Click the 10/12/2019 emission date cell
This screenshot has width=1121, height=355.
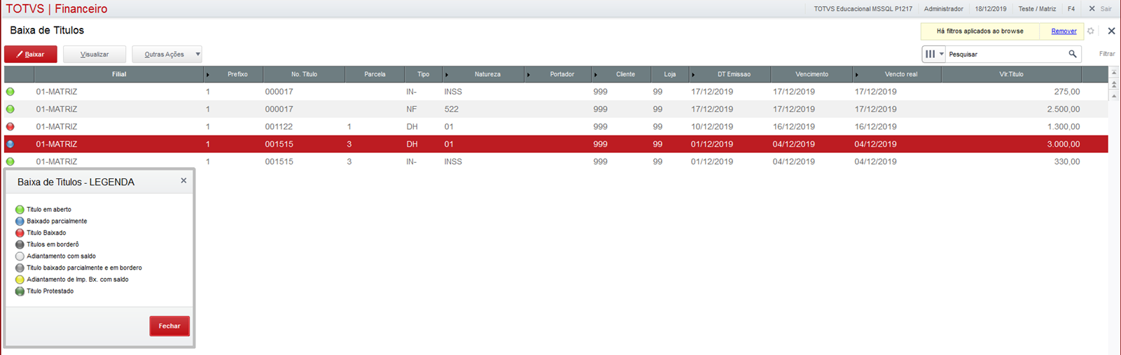coord(712,126)
